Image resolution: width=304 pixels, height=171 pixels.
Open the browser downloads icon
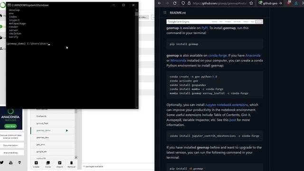(296, 3)
